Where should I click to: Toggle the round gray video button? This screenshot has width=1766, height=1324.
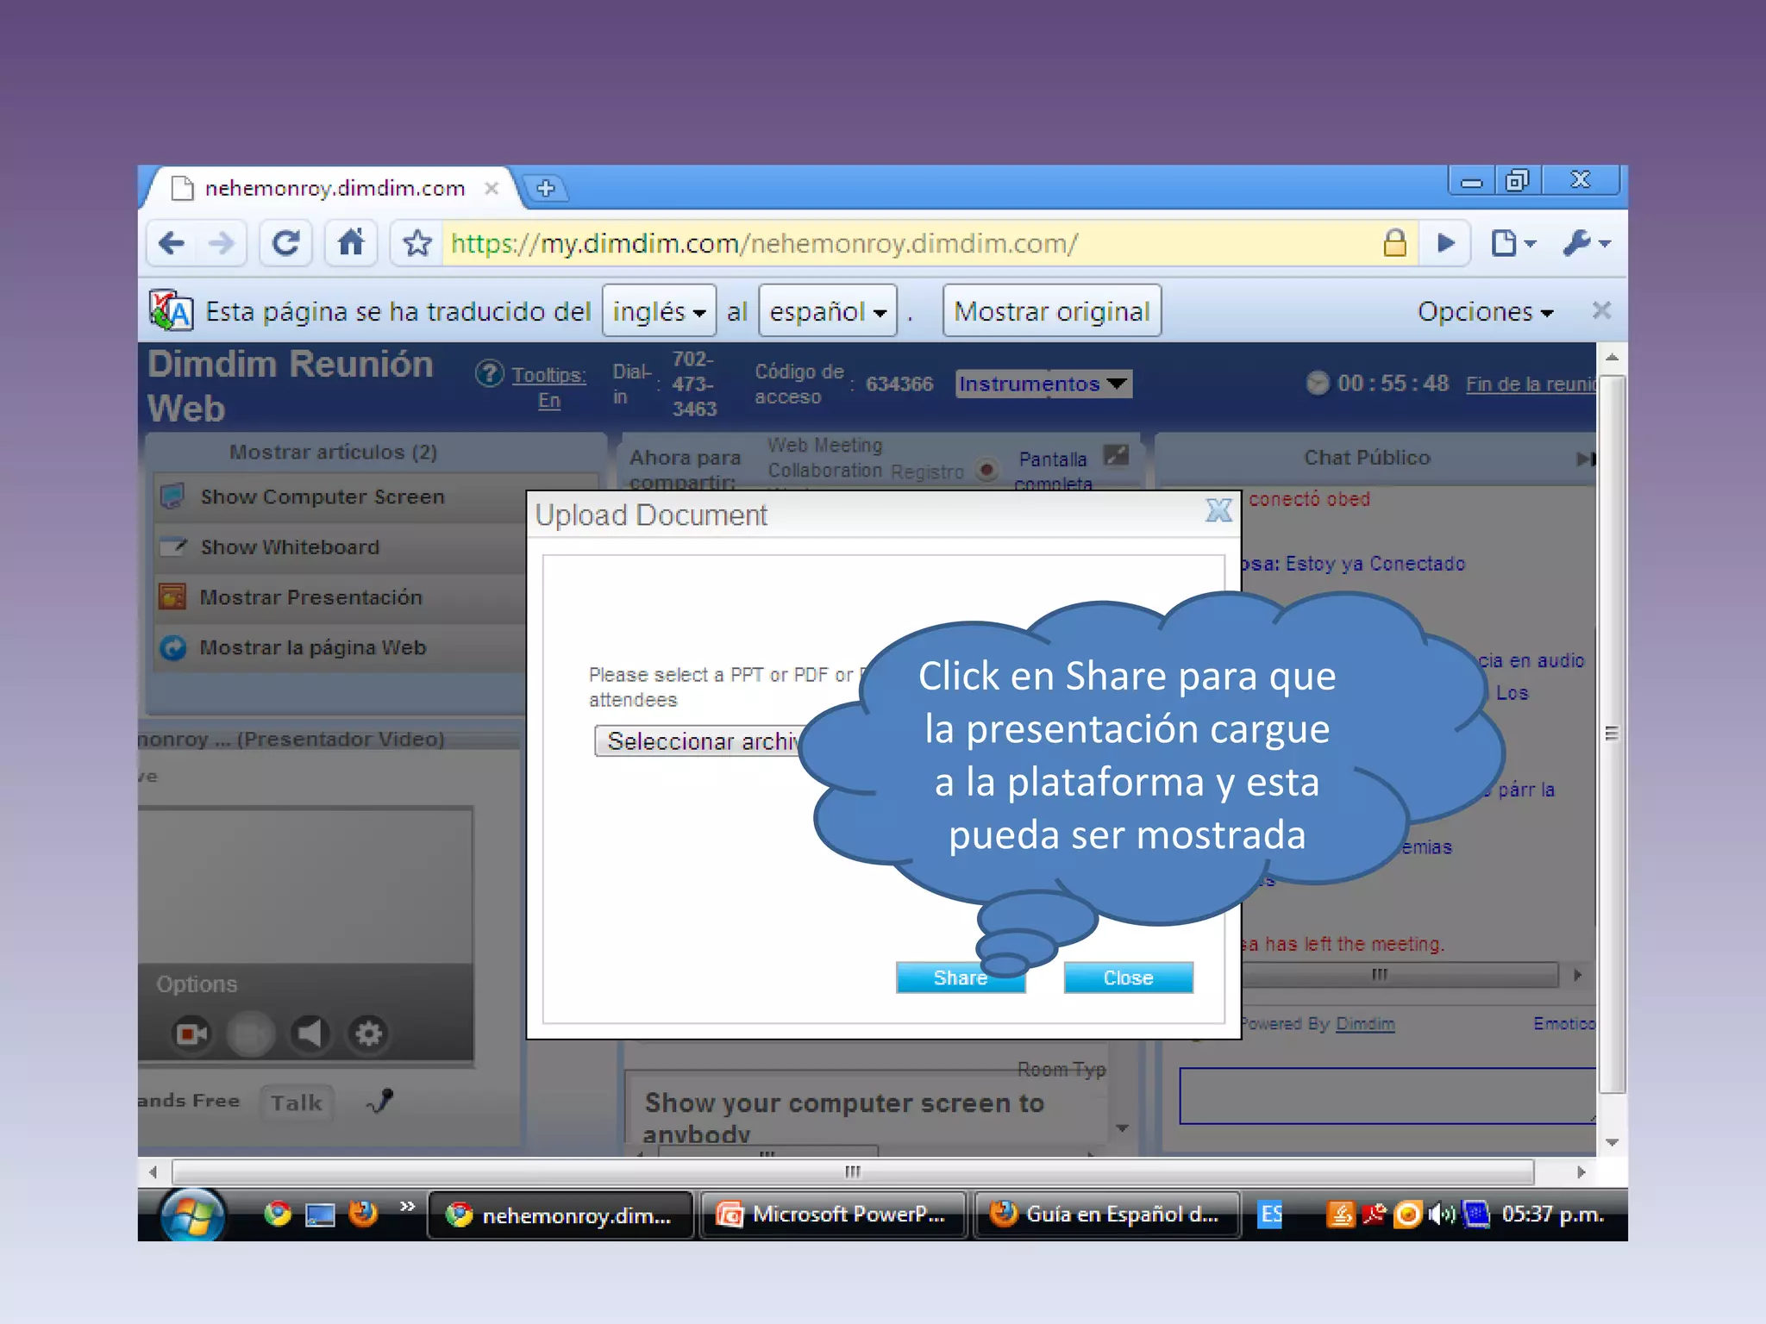coord(250,1033)
